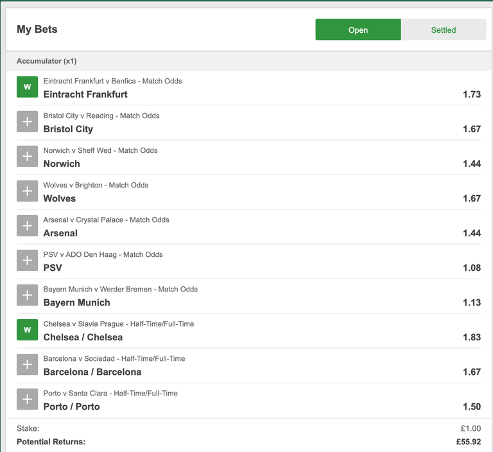Image resolution: width=493 pixels, height=452 pixels.
Task: Click the Accumulator (x1) header
Action: coord(46,61)
